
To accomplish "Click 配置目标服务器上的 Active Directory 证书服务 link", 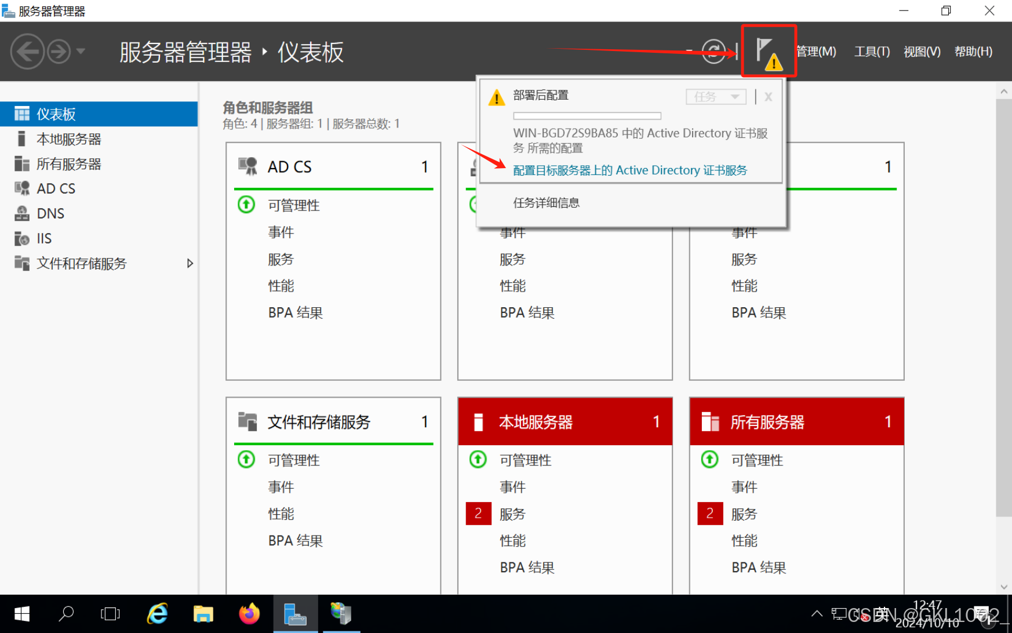I will coord(630,170).
